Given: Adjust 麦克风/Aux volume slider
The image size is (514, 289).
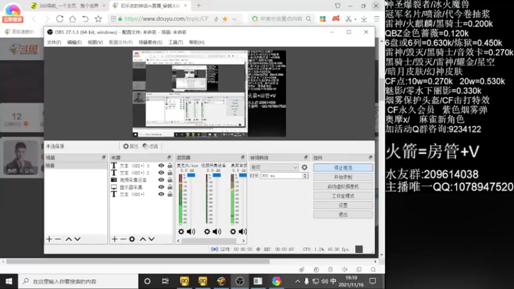Looking at the screenshot, I should pos(191,175).
